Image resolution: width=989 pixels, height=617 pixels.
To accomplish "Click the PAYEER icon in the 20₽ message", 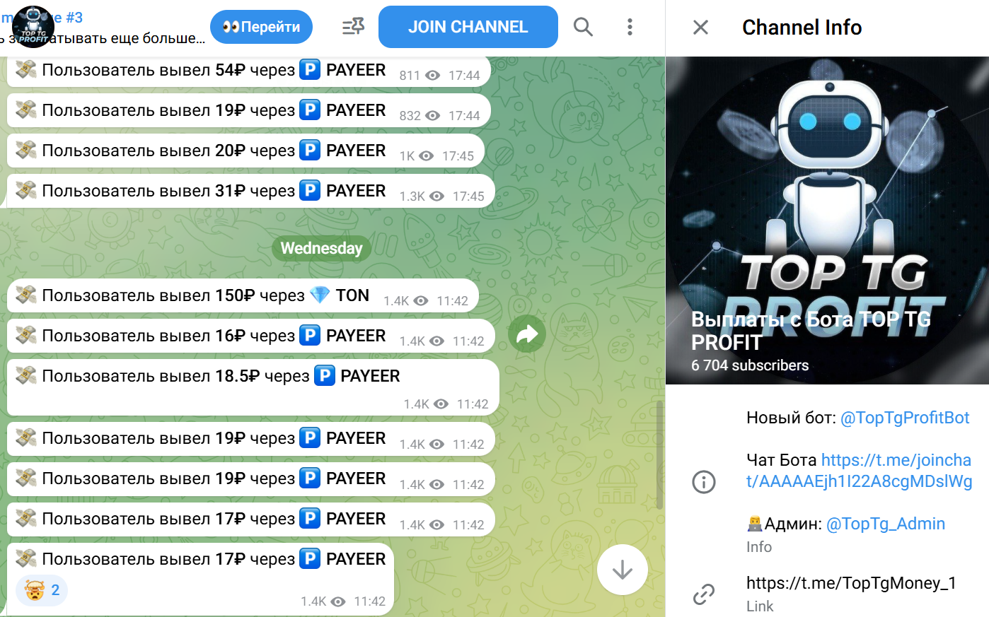I will 310,151.
